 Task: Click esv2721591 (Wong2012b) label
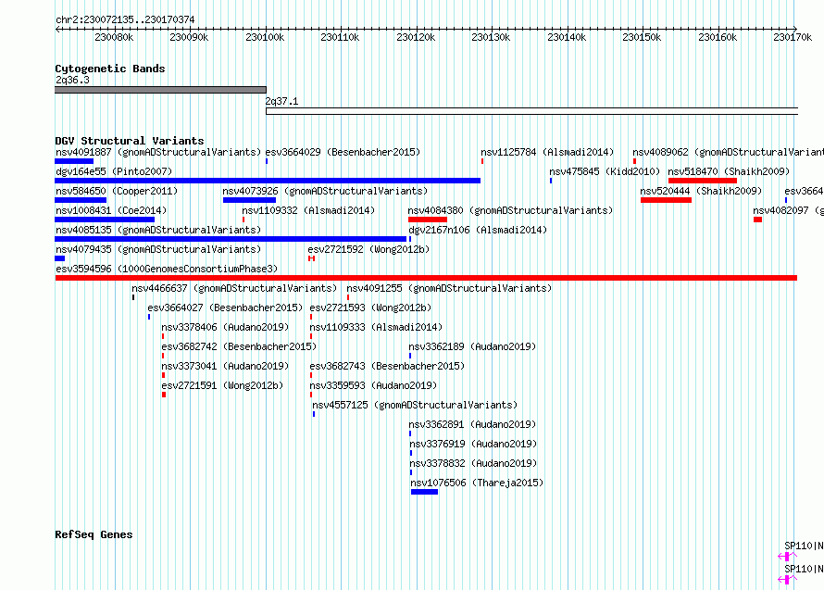point(222,385)
